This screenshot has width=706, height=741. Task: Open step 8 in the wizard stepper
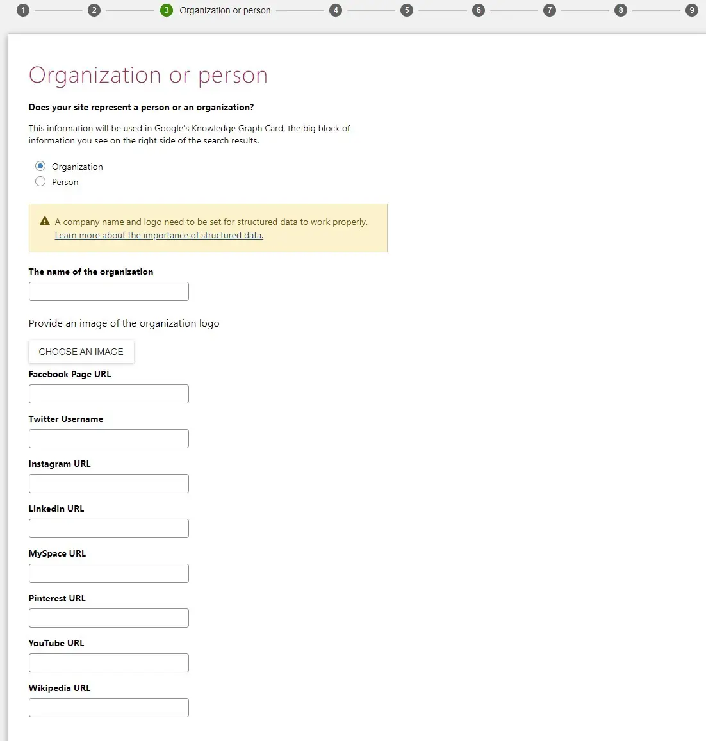pos(621,10)
